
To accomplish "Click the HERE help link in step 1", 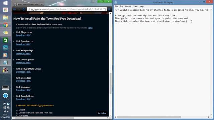I will click(90, 28).
